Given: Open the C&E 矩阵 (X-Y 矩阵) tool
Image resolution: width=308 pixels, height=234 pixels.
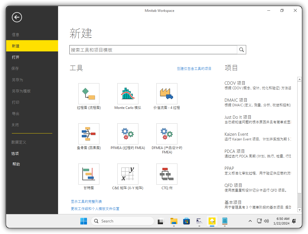Looking at the screenshot, I should point(128,174).
